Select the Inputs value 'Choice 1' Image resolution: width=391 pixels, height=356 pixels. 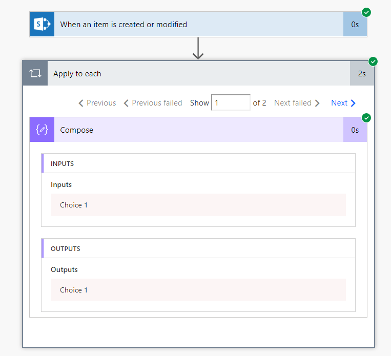[198, 205]
